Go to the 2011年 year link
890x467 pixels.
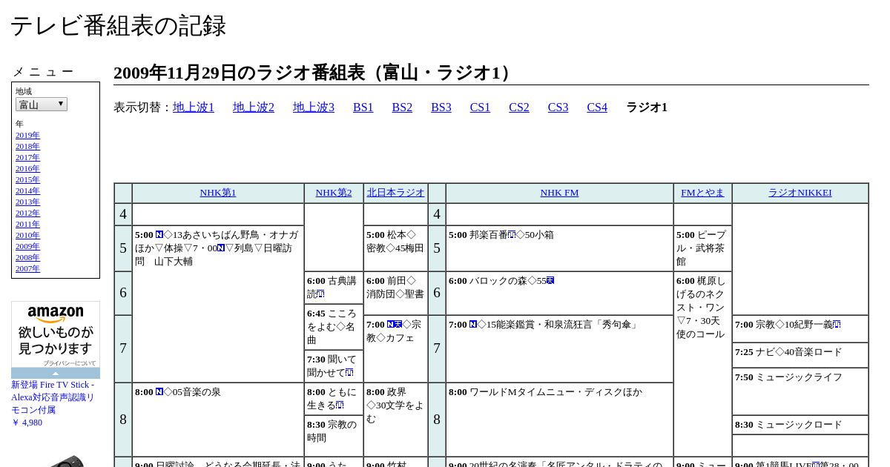(x=27, y=224)
